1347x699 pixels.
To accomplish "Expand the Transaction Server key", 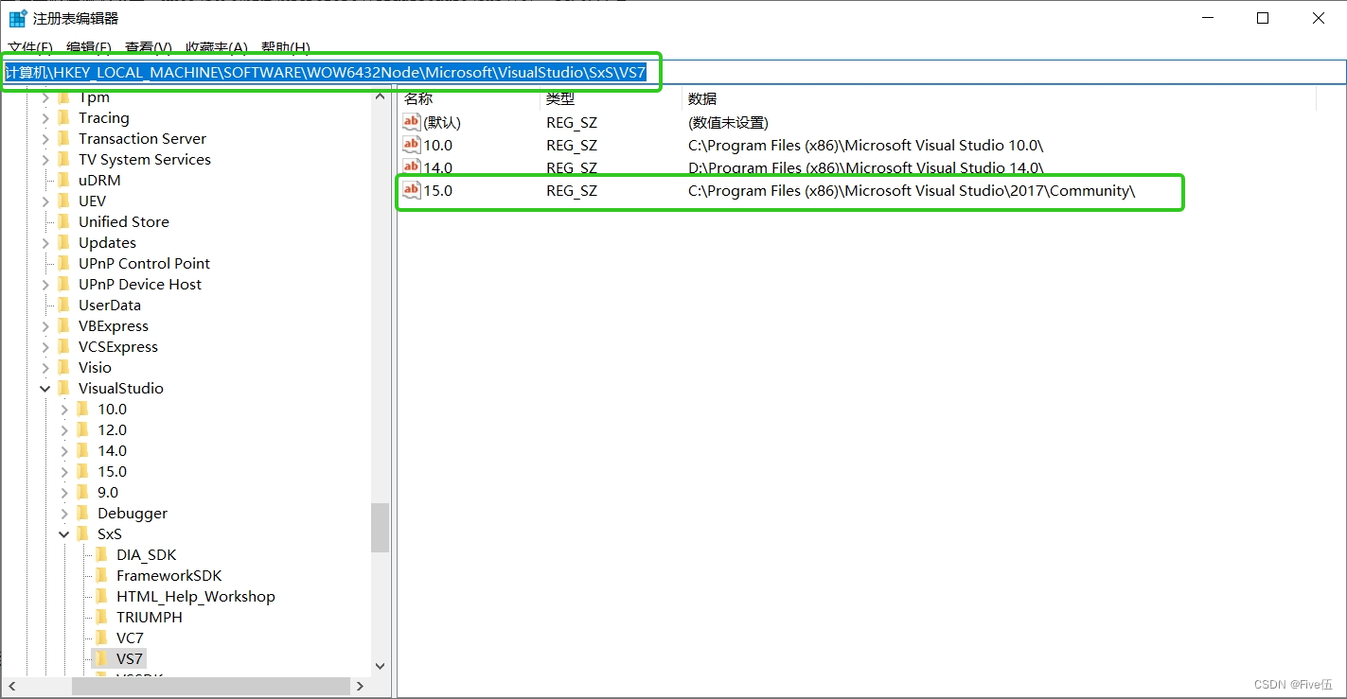I will pos(45,139).
